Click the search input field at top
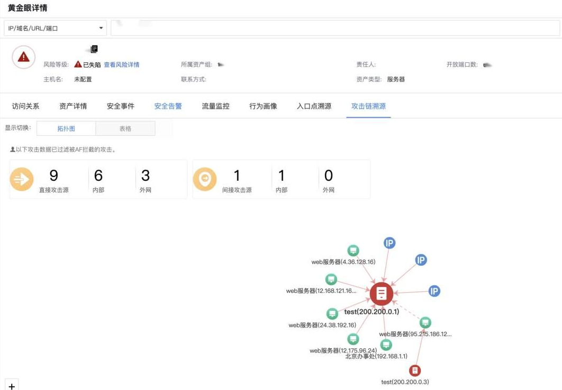 click(334, 28)
